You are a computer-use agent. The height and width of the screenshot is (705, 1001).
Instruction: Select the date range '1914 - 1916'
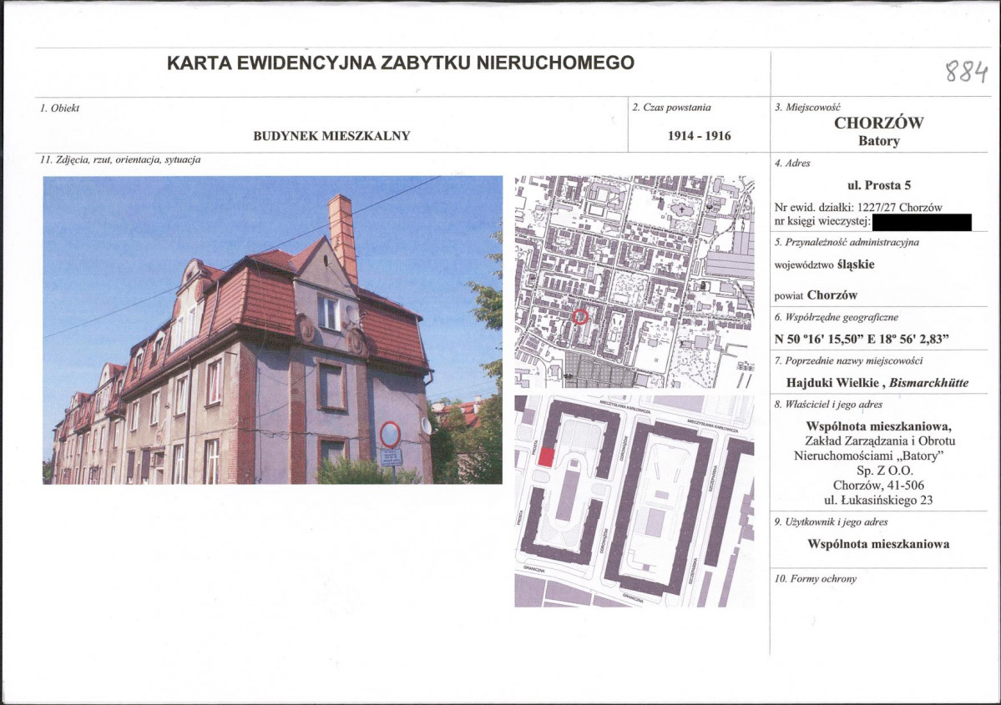click(699, 135)
